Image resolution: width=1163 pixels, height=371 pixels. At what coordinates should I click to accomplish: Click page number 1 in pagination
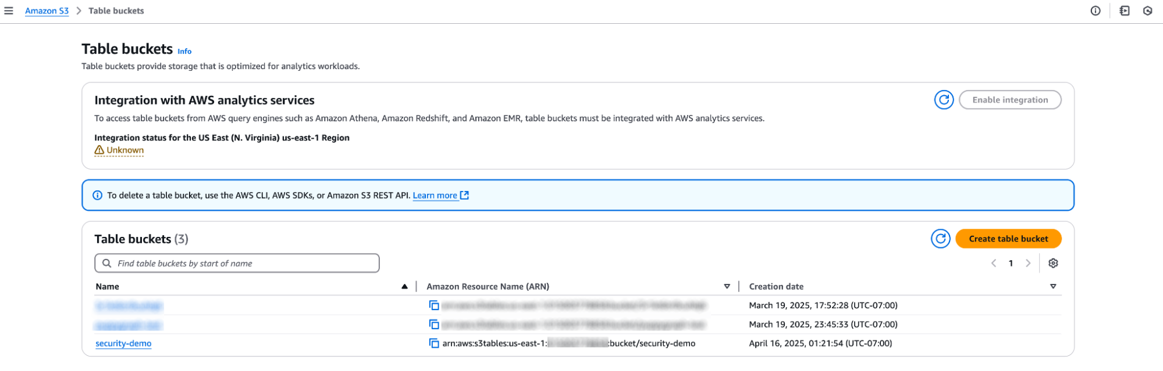(x=1011, y=263)
